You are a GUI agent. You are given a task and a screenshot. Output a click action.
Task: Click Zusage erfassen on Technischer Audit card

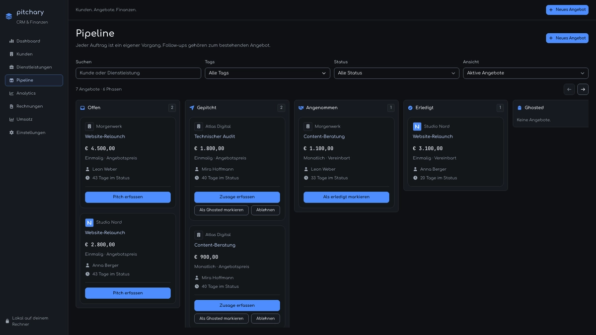[237, 197]
